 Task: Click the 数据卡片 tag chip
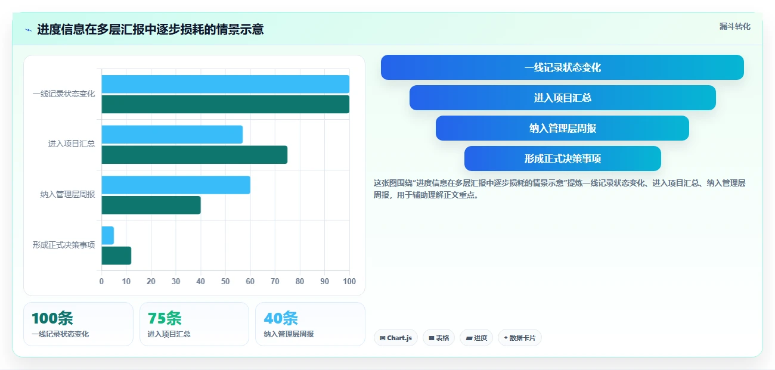pos(520,338)
